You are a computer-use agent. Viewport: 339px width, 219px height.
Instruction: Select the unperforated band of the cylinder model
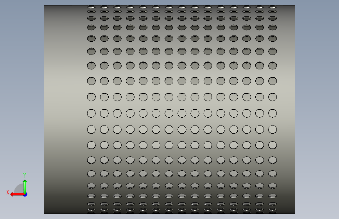coord(65,109)
